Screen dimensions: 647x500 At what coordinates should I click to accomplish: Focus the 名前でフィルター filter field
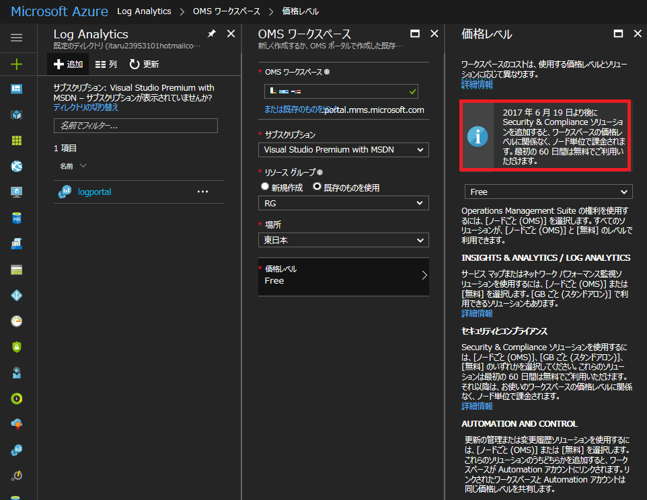click(x=136, y=126)
